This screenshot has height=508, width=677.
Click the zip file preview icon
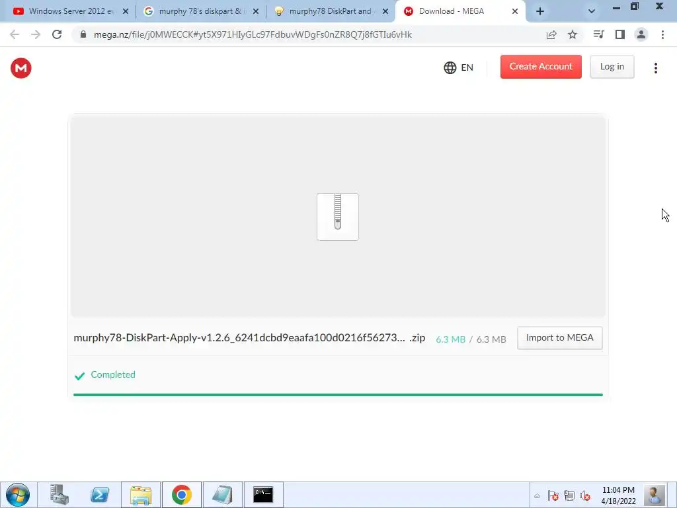[338, 217]
